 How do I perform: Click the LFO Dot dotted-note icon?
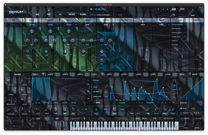(138, 109)
